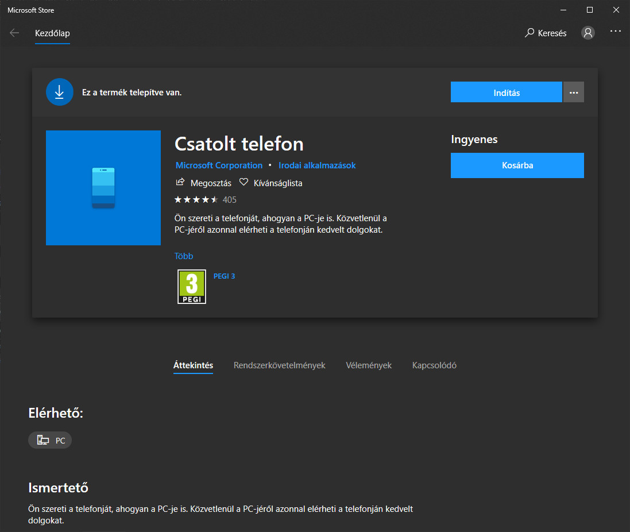Minimize the Microsoft Store window
Screen dimensions: 630x532
[x=563, y=10]
